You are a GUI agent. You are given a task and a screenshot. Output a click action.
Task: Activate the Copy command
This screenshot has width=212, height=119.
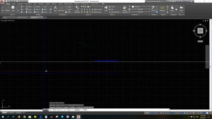click(x=28, y=9)
